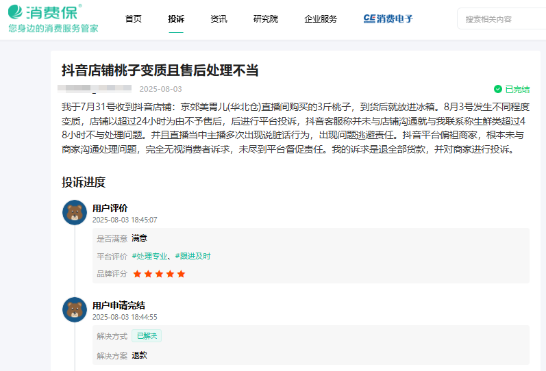Click the CE消费电子 logo link
The height and width of the screenshot is (371, 546).
388,18
